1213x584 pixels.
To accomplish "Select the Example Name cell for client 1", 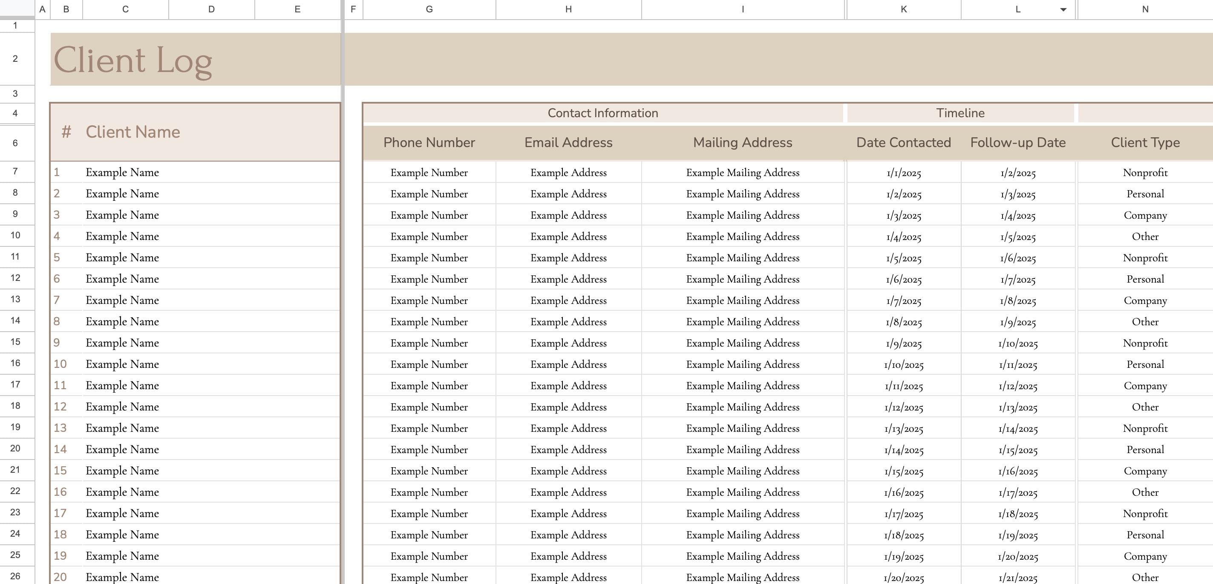I will point(211,172).
